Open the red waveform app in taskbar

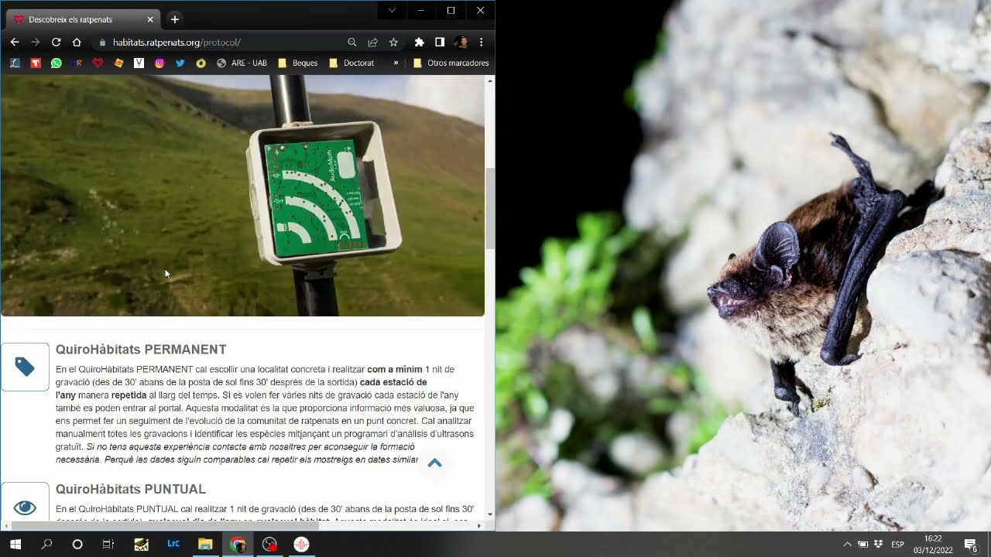coord(301,545)
